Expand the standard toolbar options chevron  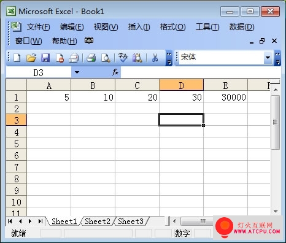[169, 58]
